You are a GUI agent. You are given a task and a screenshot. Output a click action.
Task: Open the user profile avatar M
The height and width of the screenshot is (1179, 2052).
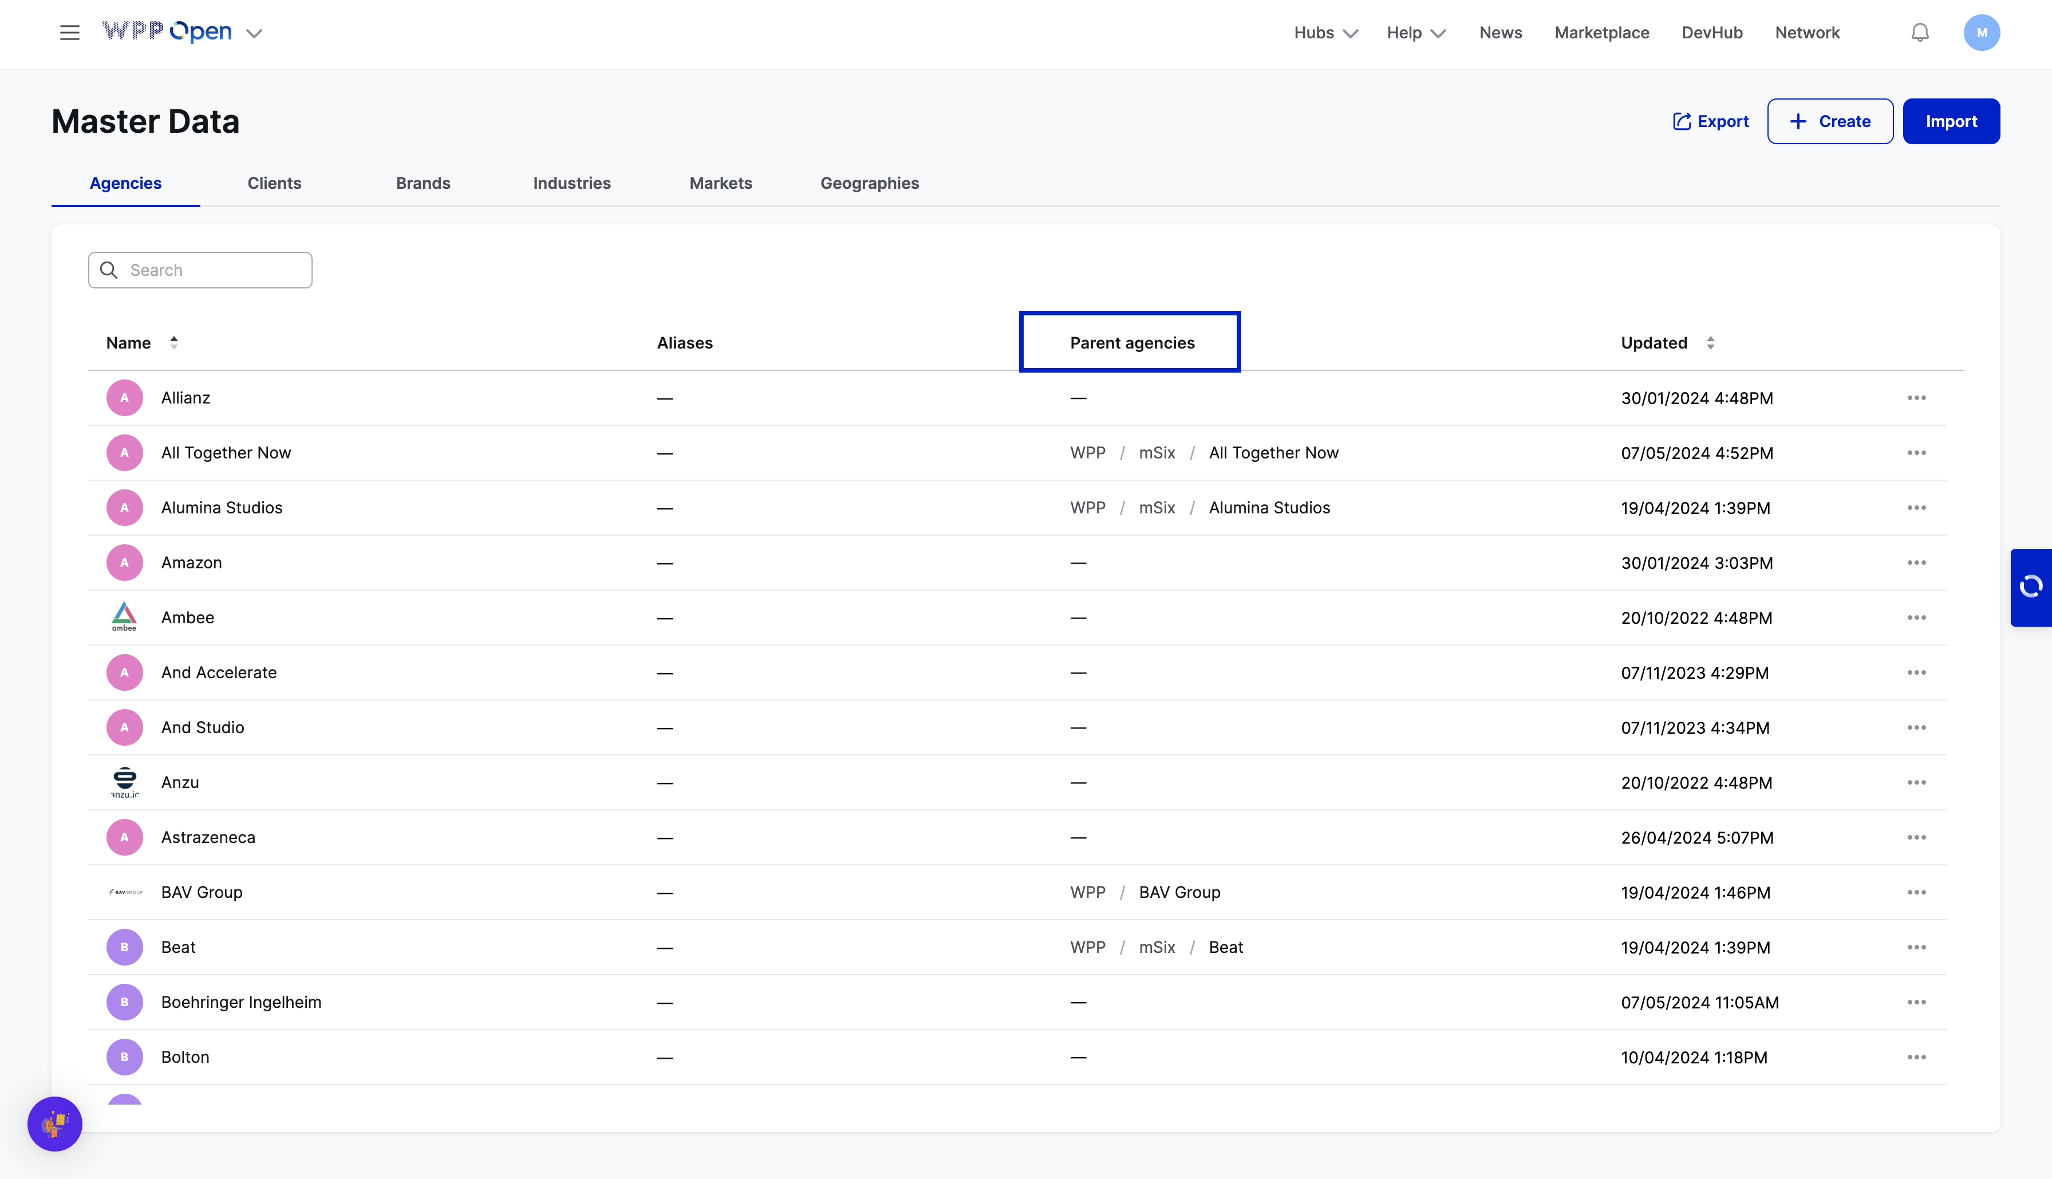[x=1981, y=33]
